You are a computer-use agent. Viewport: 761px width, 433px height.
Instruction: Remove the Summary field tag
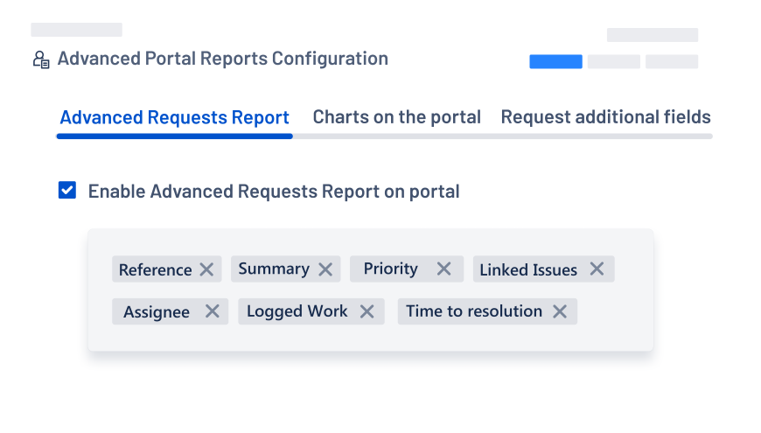point(325,269)
